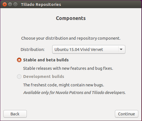Image resolution: width=142 pixels, height=121 pixels.
Task: Minimize the Tiliado Repositories window
Action: click(x=10, y=5)
